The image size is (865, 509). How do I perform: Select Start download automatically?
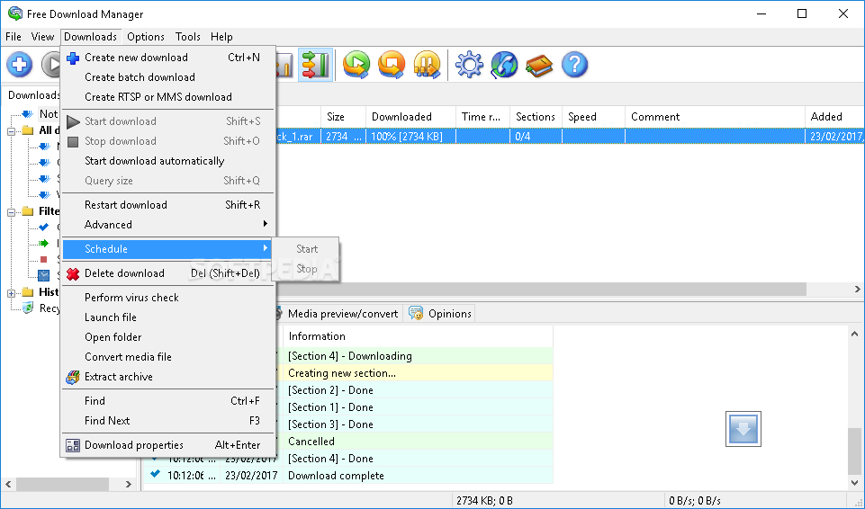[168, 161]
